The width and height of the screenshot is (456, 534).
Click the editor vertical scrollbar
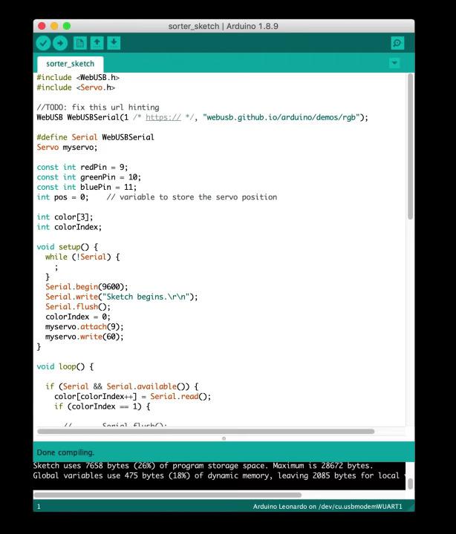click(410, 146)
